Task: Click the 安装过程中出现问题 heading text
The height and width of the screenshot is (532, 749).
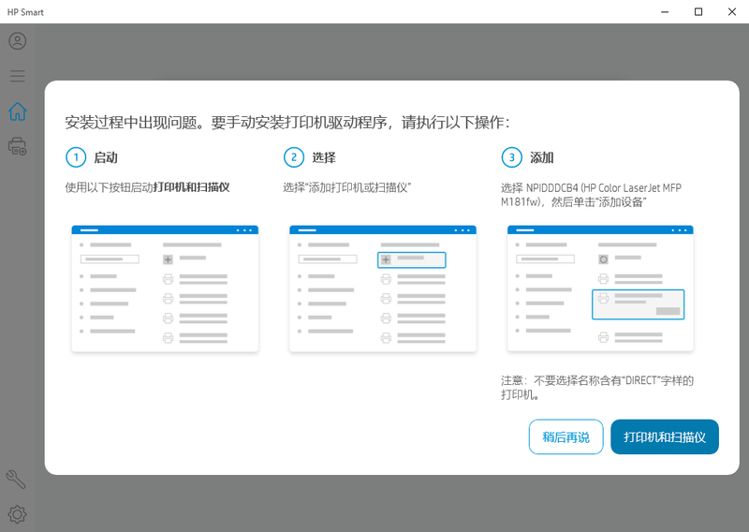Action: click(x=287, y=123)
